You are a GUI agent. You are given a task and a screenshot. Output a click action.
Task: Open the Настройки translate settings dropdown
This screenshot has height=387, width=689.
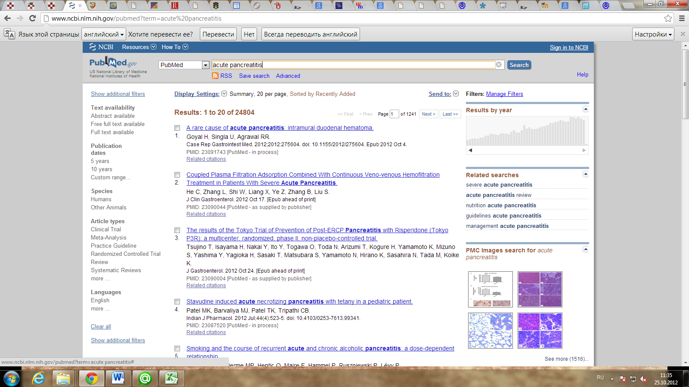point(653,34)
